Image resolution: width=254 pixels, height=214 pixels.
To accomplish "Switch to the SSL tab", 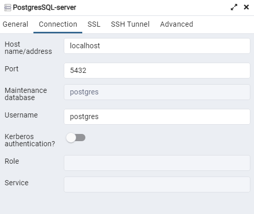I will point(94,24).
